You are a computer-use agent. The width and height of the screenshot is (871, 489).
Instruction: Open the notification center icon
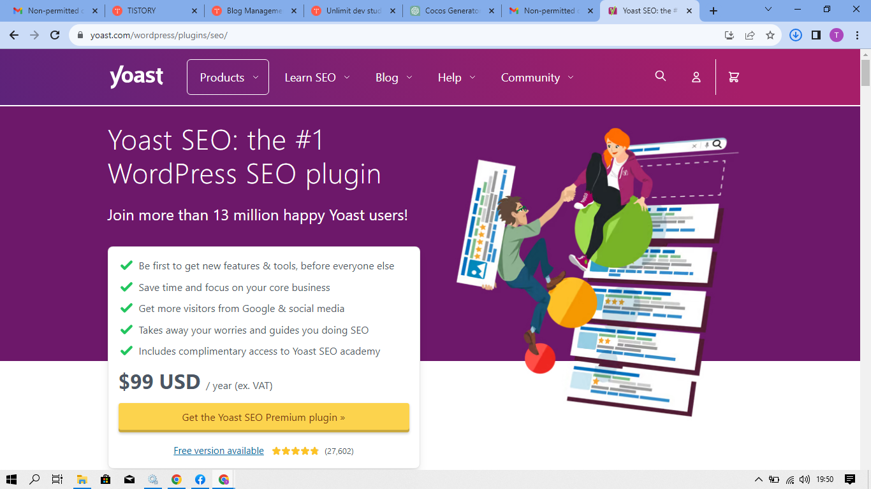point(849,479)
